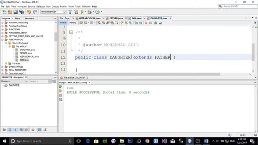Open the default config dropdown
Screen dimensions: 258x145
(53, 12)
